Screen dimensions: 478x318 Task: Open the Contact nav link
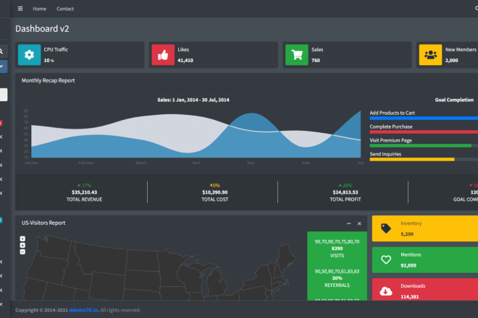pos(65,9)
